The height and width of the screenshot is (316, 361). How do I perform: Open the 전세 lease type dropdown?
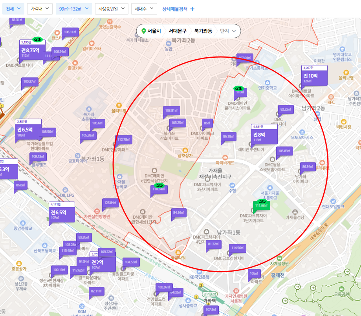pyautogui.click(x=13, y=8)
